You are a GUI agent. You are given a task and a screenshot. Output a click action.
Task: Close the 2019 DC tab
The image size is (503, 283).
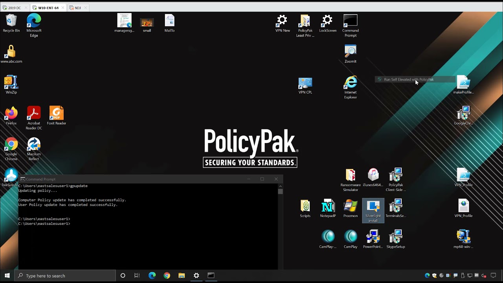point(26,8)
